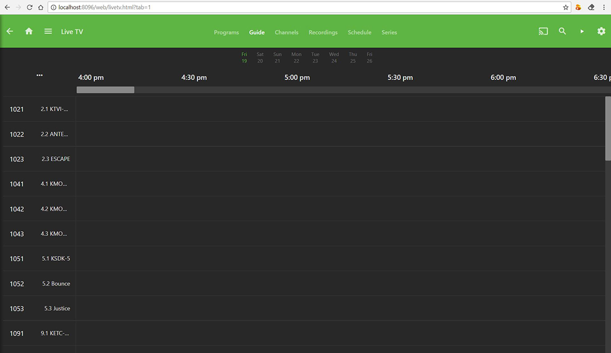Open channel 1052 5.2 Bounce
611x353 pixels.
tap(39, 284)
